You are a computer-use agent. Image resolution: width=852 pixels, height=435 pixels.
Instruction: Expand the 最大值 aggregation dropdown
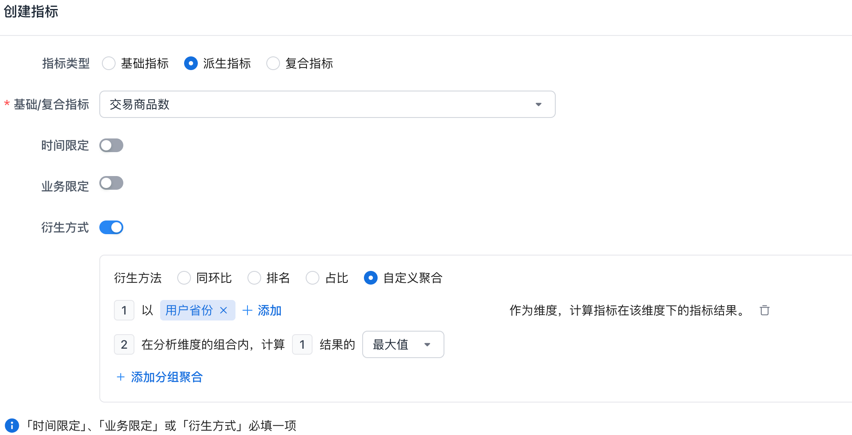point(402,344)
